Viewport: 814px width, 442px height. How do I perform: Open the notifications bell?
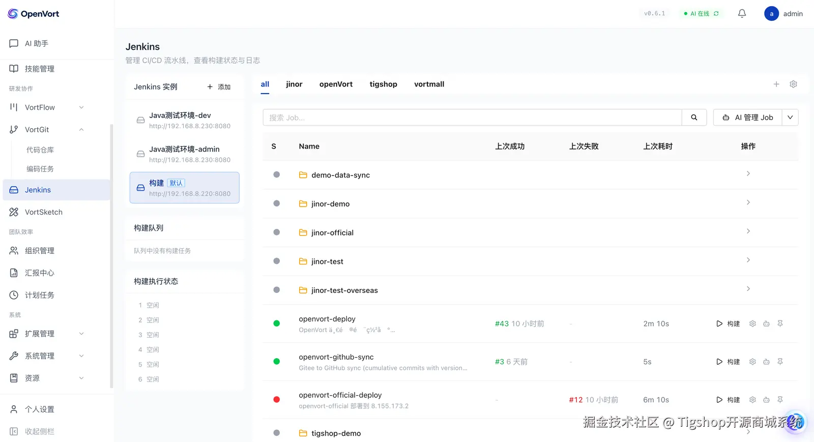[742, 14]
